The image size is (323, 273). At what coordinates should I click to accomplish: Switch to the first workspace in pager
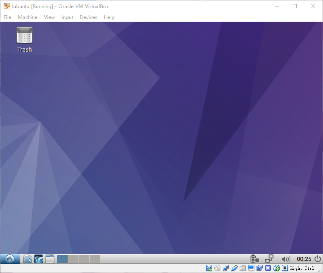pyautogui.click(x=62, y=259)
